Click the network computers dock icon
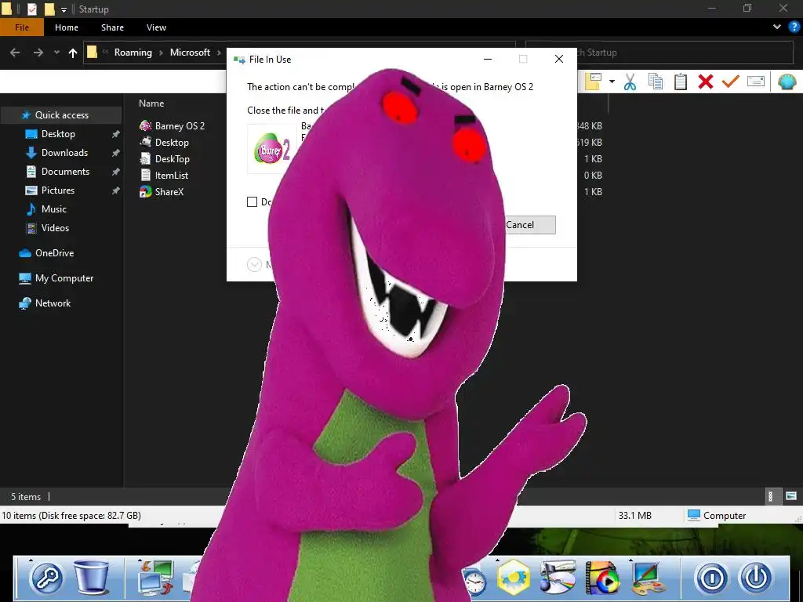 (156, 578)
